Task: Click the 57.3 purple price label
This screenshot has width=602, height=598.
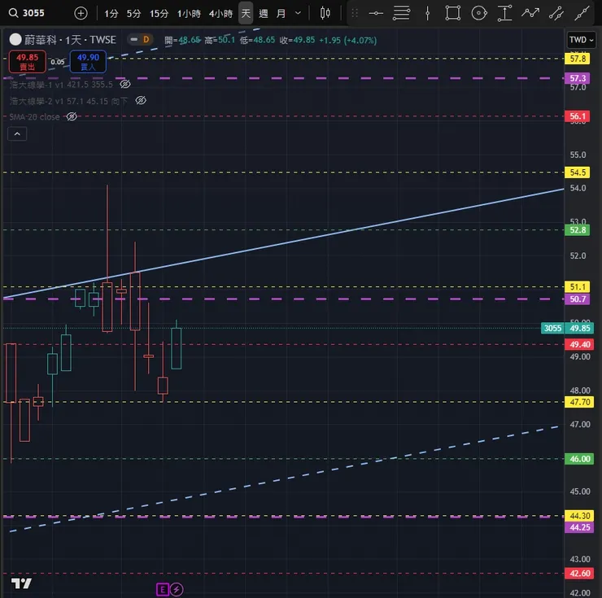Action: click(x=578, y=78)
